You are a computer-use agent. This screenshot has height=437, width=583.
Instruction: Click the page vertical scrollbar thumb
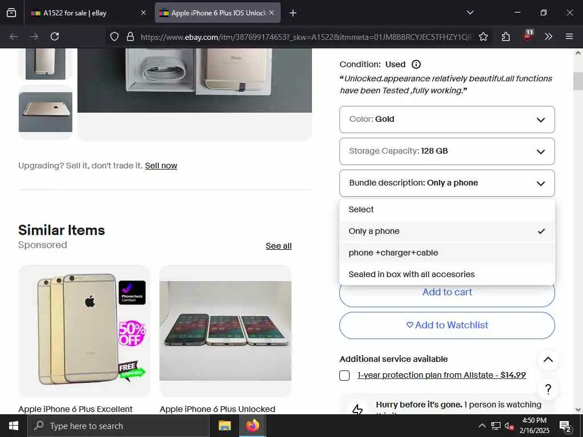click(x=578, y=81)
